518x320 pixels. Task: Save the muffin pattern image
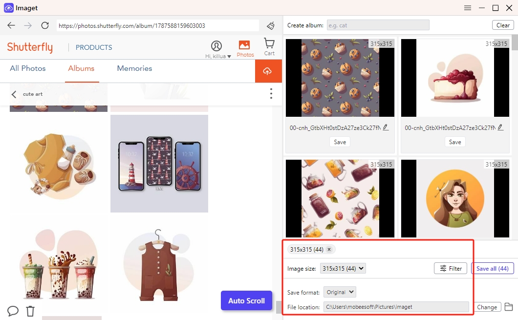coord(340,142)
